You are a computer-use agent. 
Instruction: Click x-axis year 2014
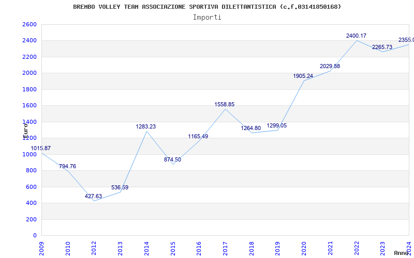[146, 248]
